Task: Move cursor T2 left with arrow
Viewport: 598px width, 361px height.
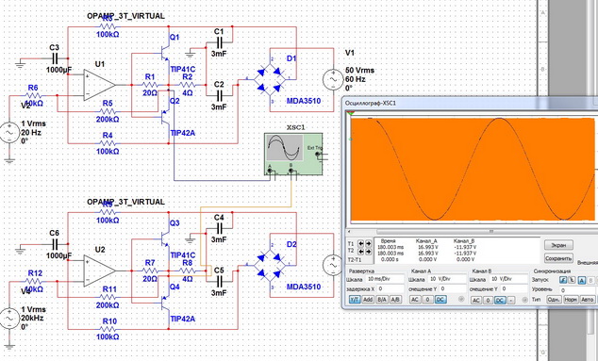Action: coord(361,252)
